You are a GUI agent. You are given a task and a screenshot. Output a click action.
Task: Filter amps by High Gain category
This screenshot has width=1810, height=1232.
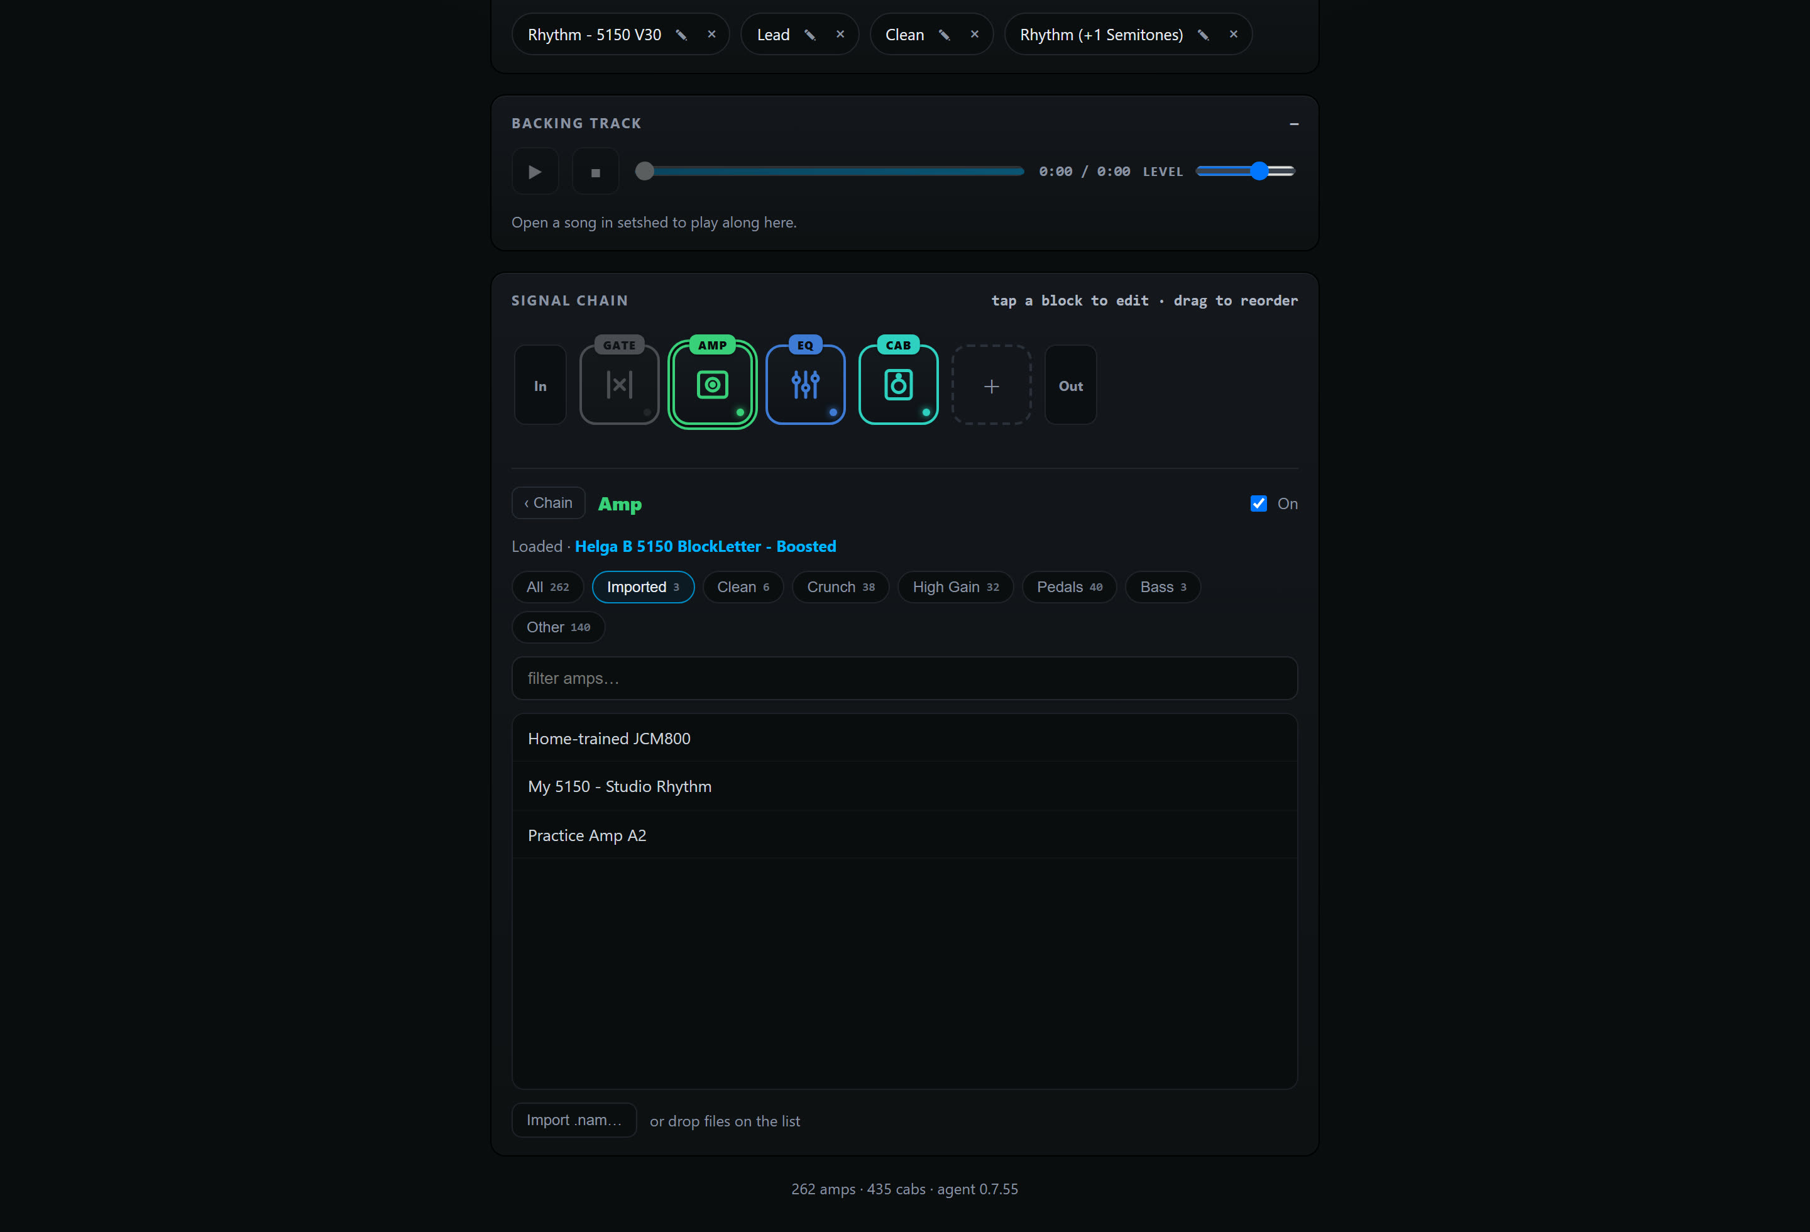956,587
